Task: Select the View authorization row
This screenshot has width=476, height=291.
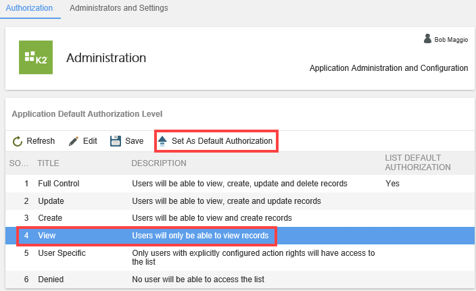Action: [47, 236]
